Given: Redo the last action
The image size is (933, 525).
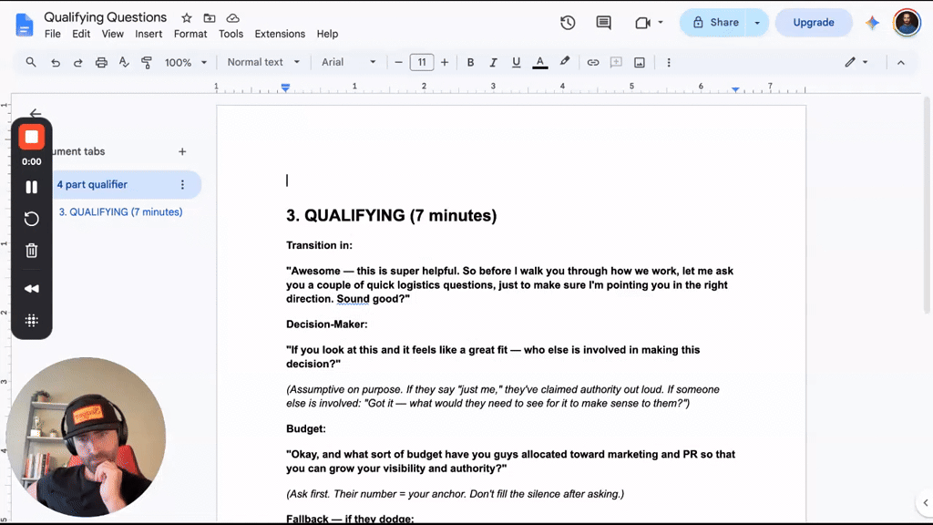Looking at the screenshot, I should 78,62.
